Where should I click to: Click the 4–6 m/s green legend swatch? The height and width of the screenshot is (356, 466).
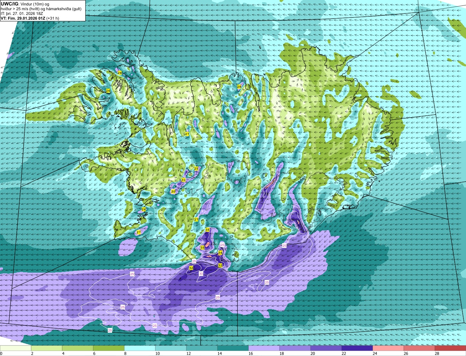click(78, 348)
